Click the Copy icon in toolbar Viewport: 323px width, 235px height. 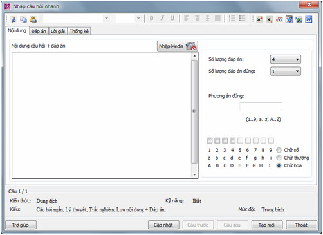click(x=23, y=19)
